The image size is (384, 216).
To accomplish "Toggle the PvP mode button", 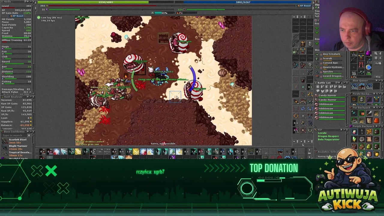I will [x=378, y=63].
